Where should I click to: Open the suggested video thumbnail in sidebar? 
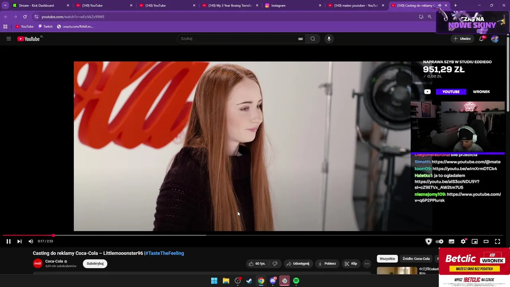(397, 271)
